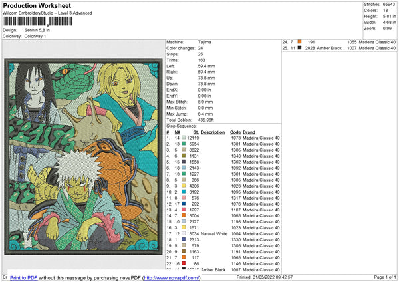This screenshot has height=282, width=399.
Task: Select the Max Stitch value 8.9 mm
Action: click(x=205, y=102)
